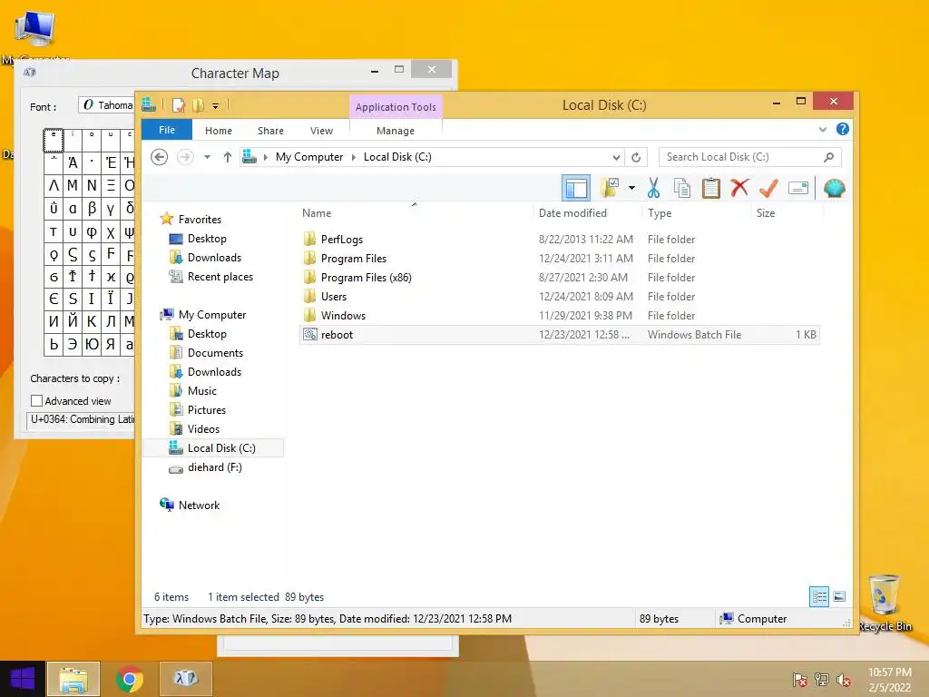The height and width of the screenshot is (697, 929).
Task: Open Recent places in Favorites
Action: point(220,277)
